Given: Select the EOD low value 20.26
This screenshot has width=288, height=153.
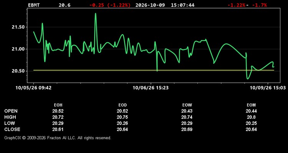Looking at the screenshot, I should coord(122,123).
